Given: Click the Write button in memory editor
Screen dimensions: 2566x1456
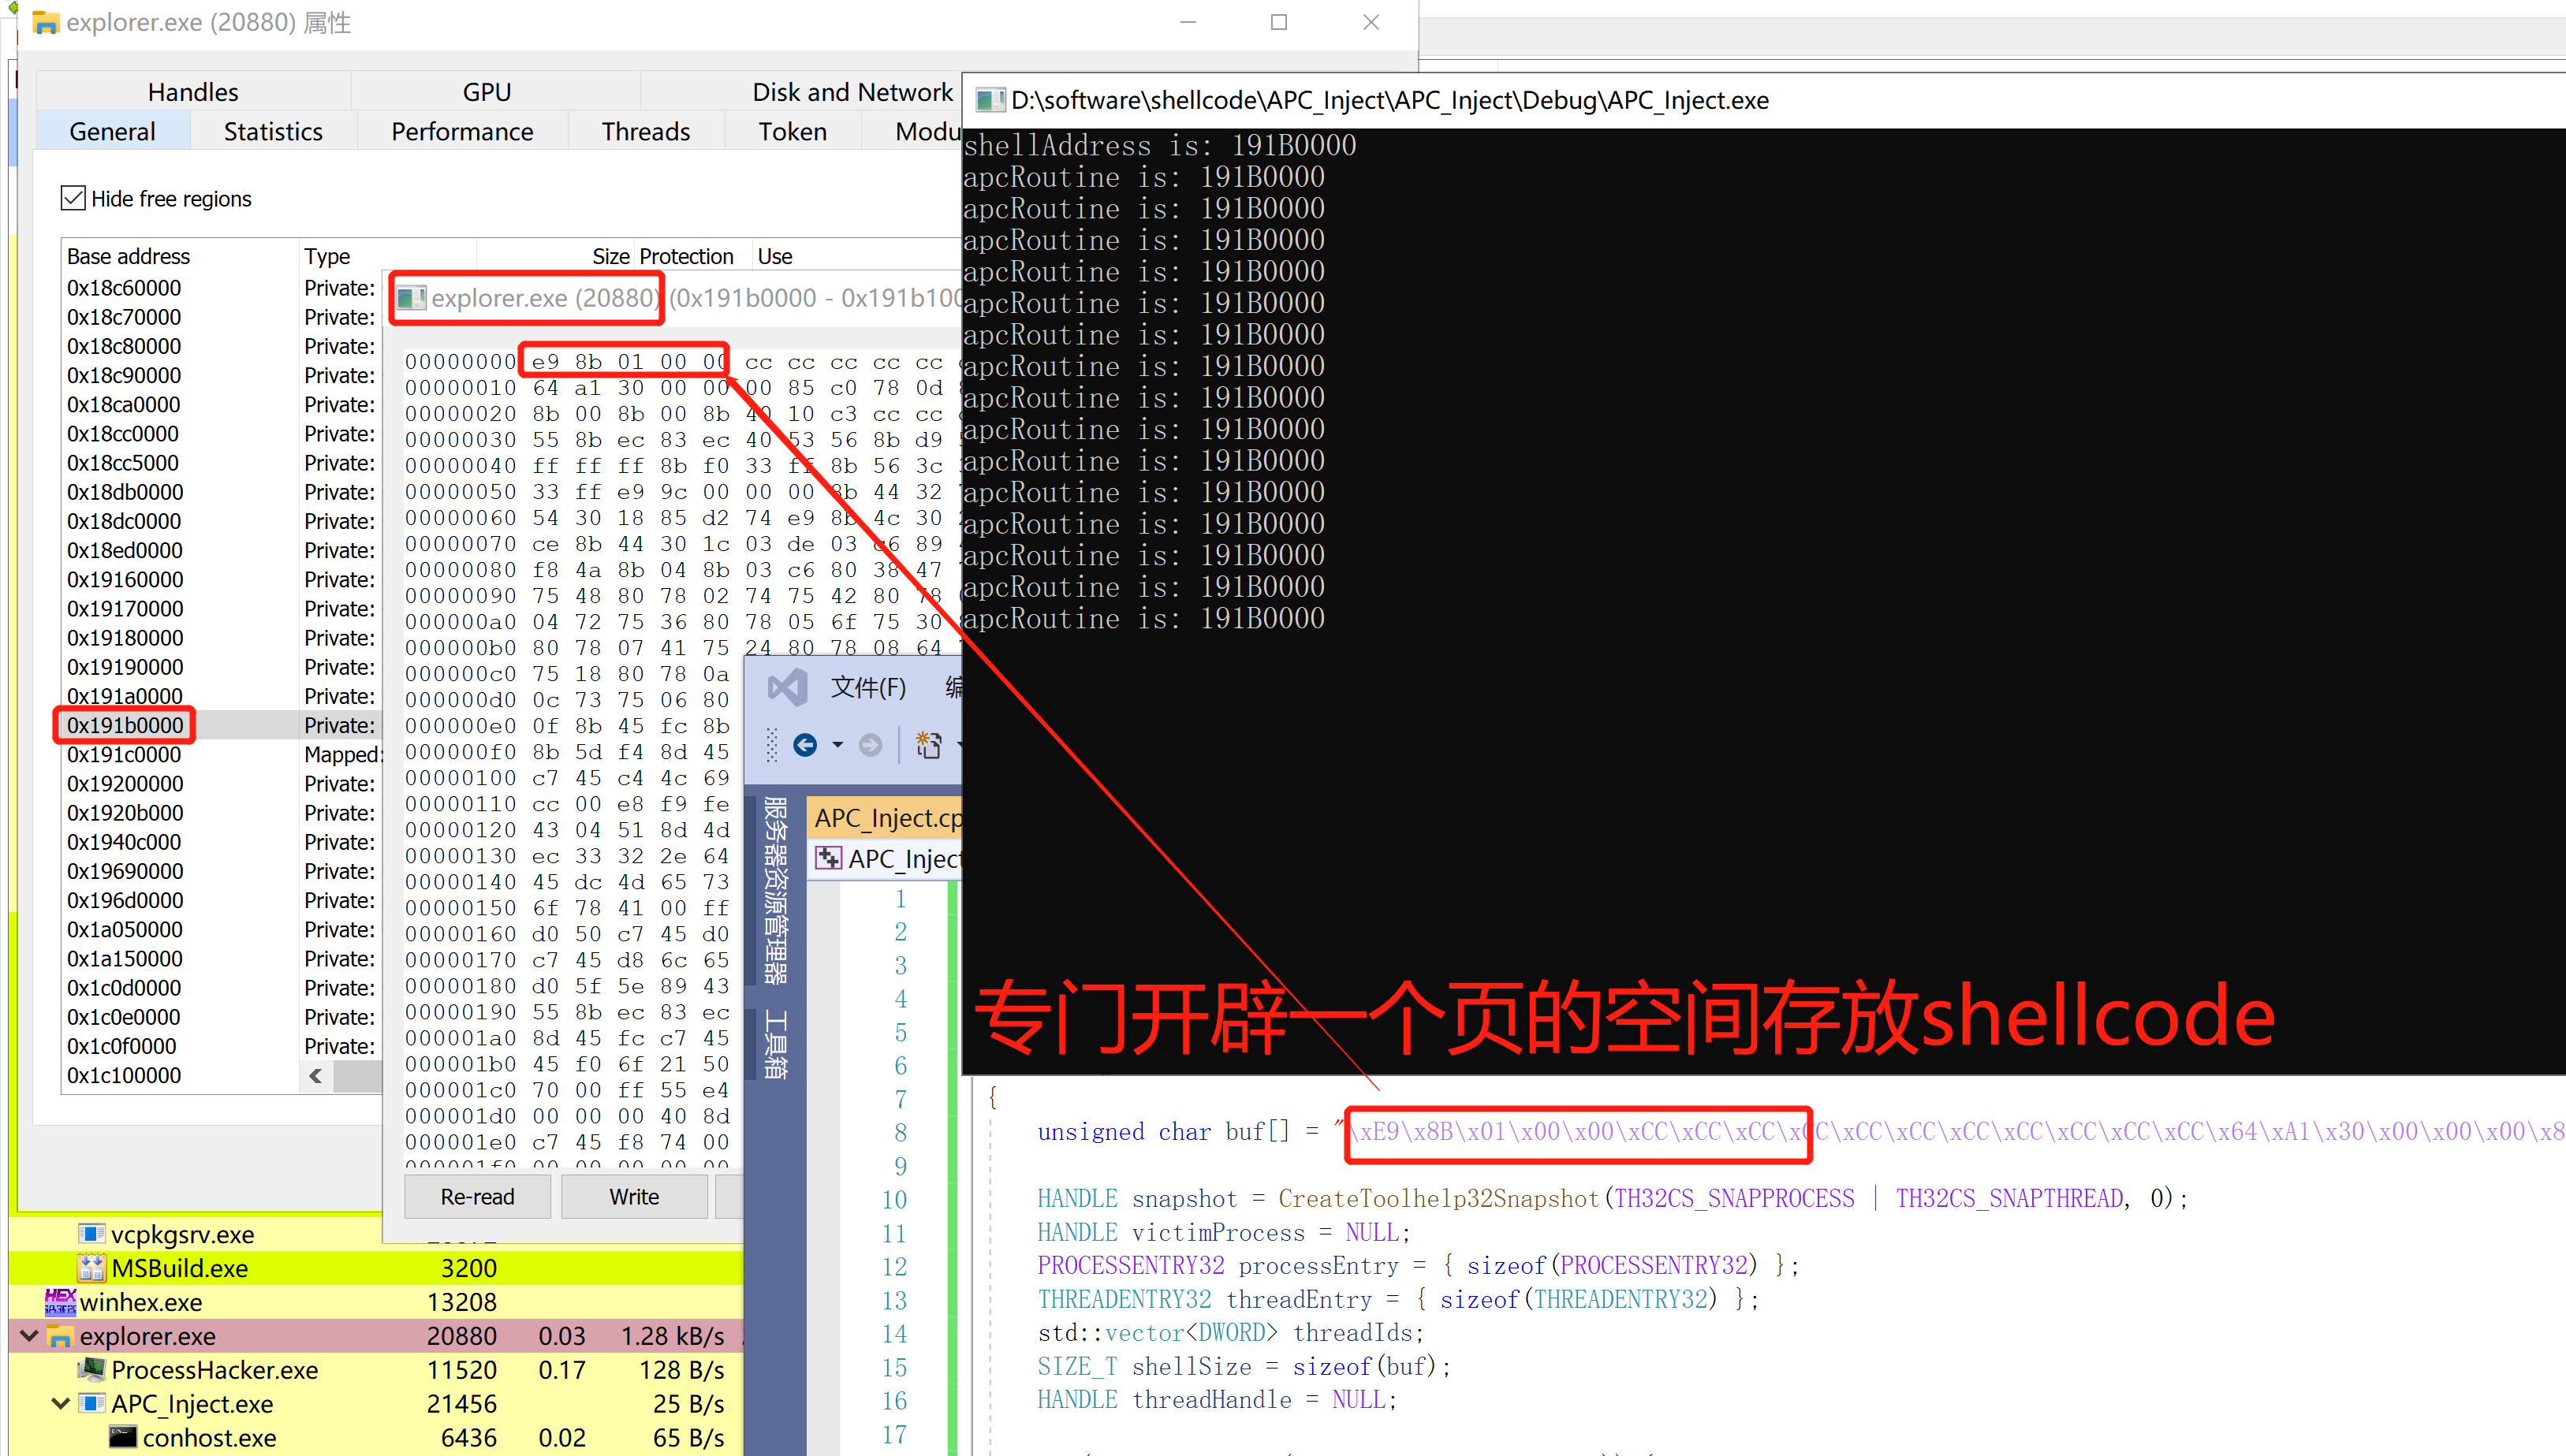Looking at the screenshot, I should click(634, 1197).
